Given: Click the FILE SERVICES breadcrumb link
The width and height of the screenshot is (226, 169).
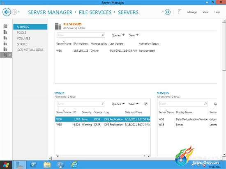Looking at the screenshot, I should point(95,12).
